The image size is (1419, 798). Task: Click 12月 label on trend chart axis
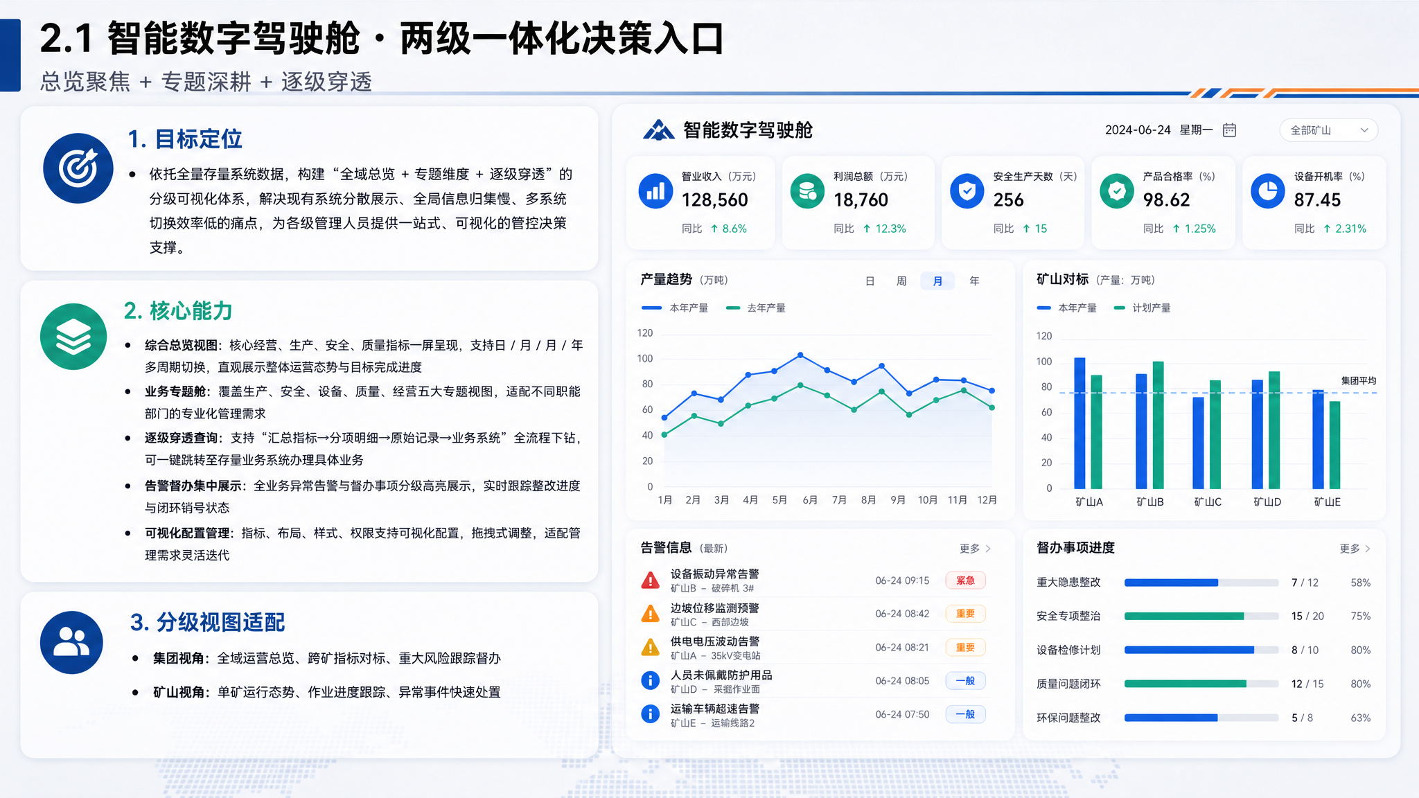pyautogui.click(x=987, y=500)
